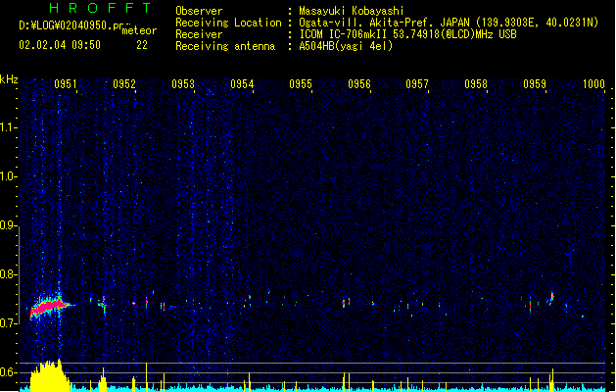Click the red echo blip near 0956

pos(344,303)
